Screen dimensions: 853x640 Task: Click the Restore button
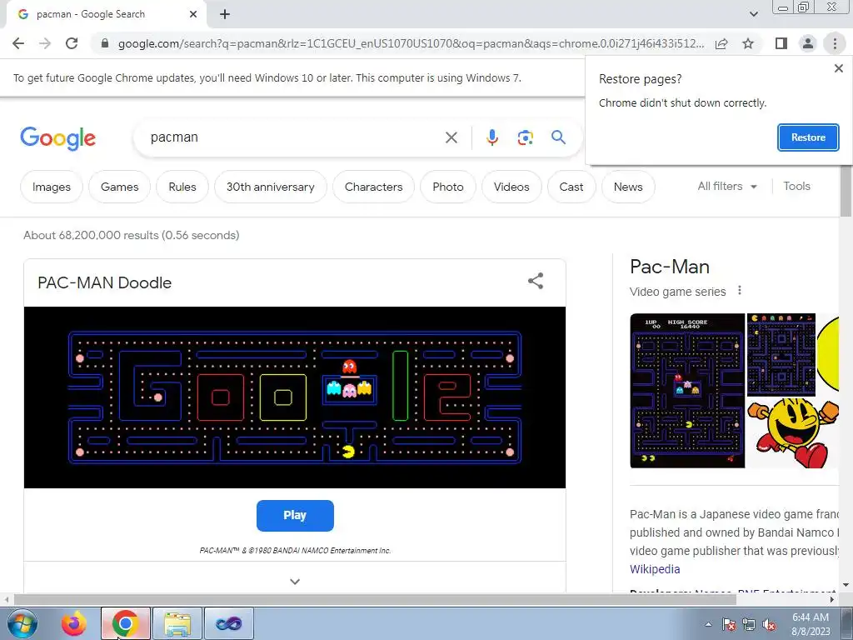coord(808,137)
